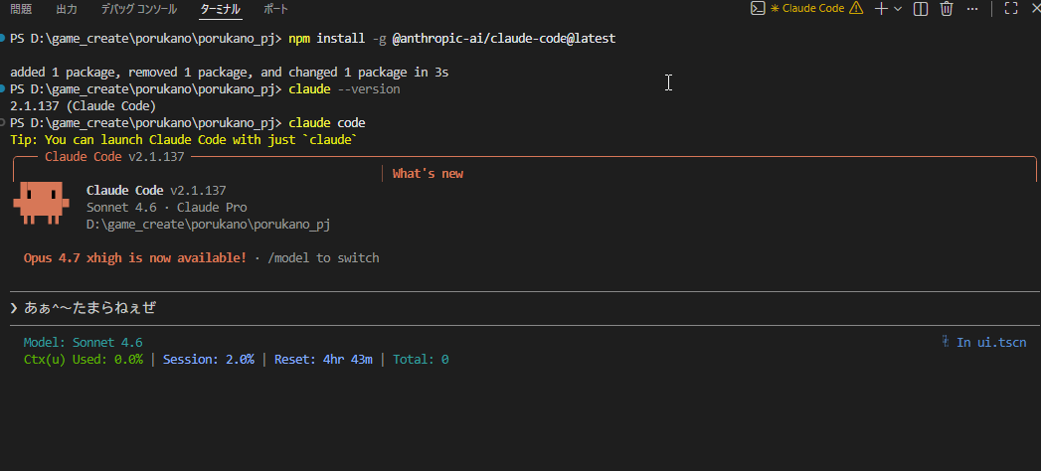The height and width of the screenshot is (471, 1041).
Task: Click the What's new heading
Action: point(428,174)
